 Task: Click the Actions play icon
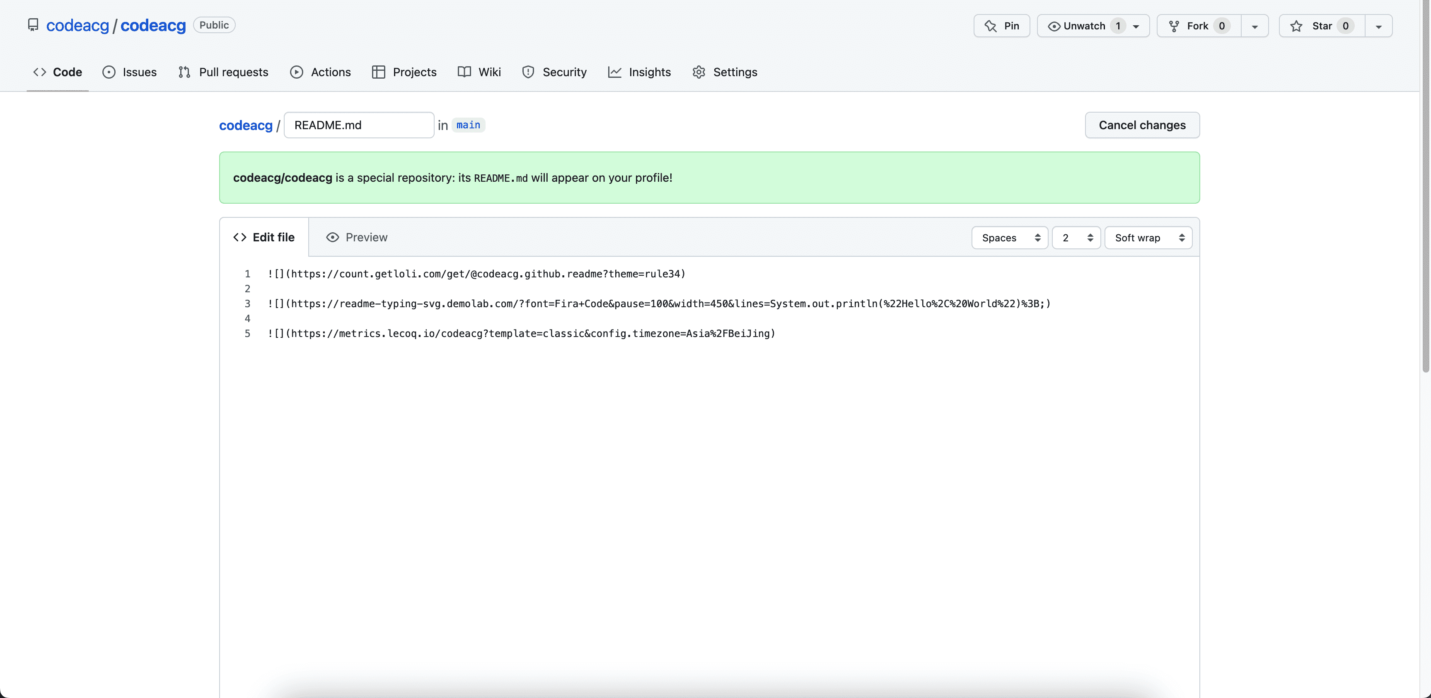297,72
